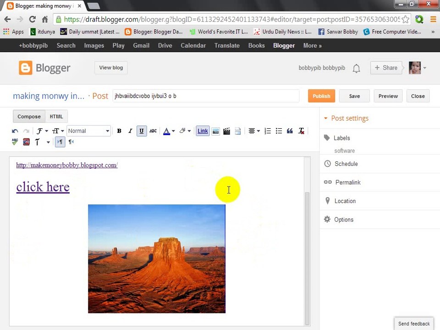This screenshot has width=440, height=330.
Task: Insert a jump break
Action: point(238,131)
